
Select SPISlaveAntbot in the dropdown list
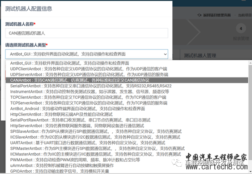click(x=127, y=131)
